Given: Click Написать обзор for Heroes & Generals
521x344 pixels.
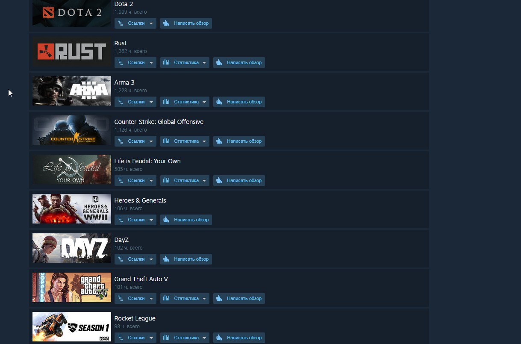Looking at the screenshot, I should [186, 220].
